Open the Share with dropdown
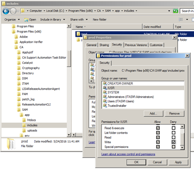This screenshot has height=169, width=194. point(79,20)
